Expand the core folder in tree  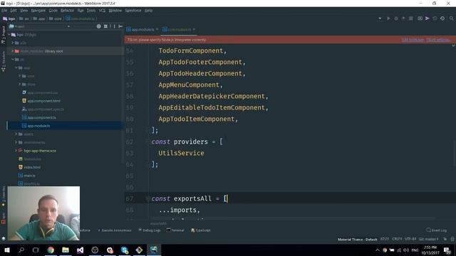[20, 76]
